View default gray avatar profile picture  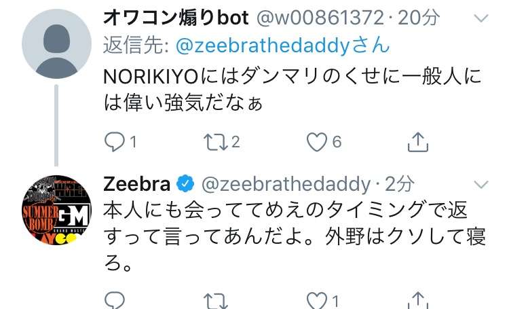click(x=56, y=44)
